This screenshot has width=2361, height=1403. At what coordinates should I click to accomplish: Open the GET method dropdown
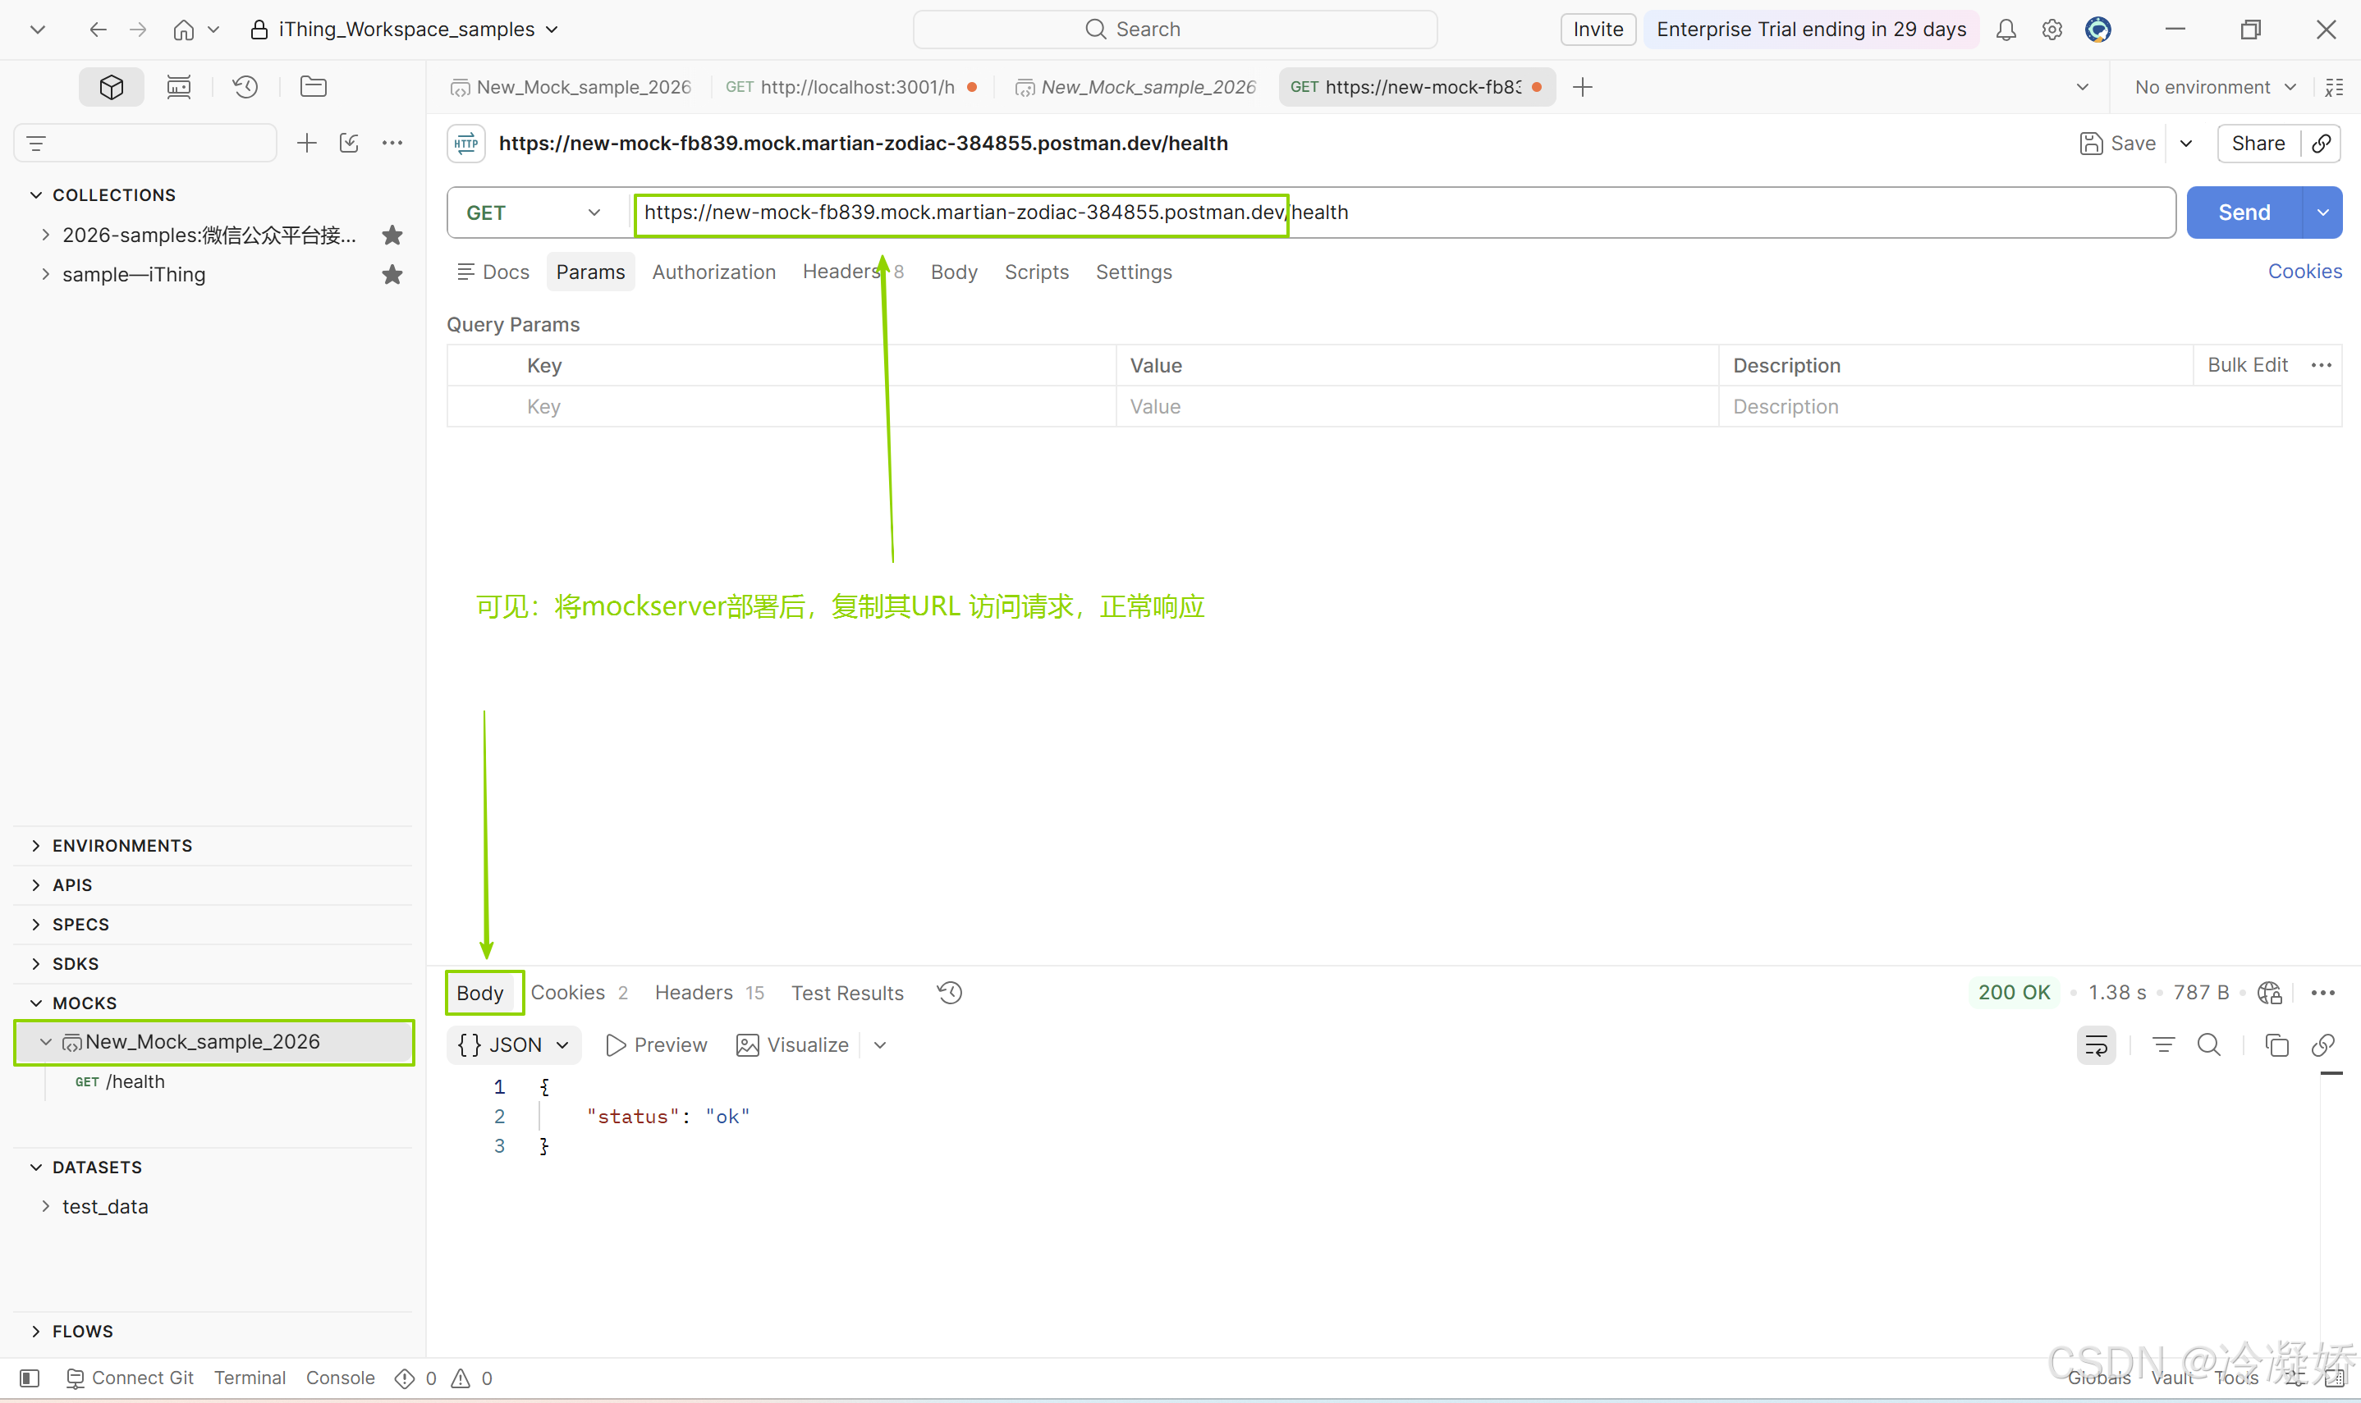pyautogui.click(x=534, y=213)
